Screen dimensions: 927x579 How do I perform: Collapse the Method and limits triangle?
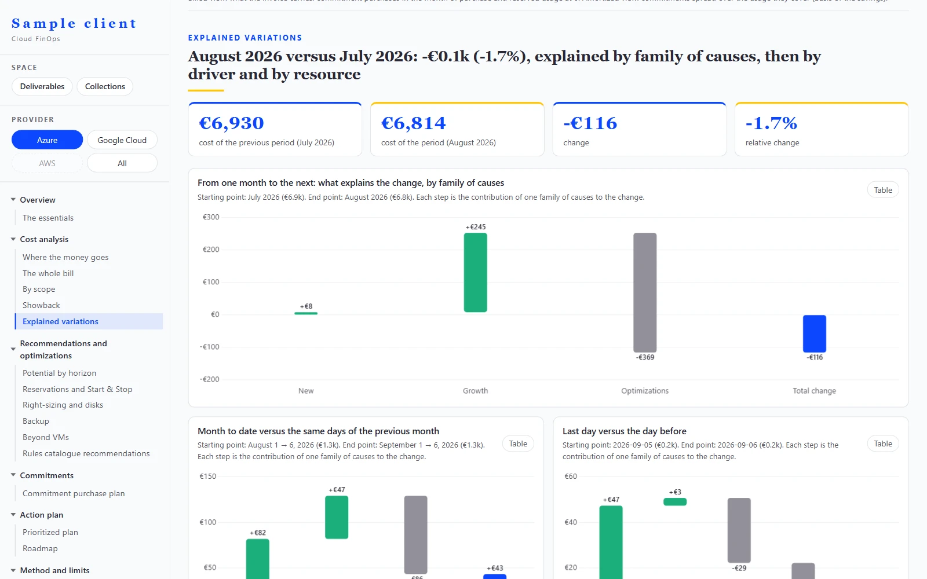[x=13, y=570]
